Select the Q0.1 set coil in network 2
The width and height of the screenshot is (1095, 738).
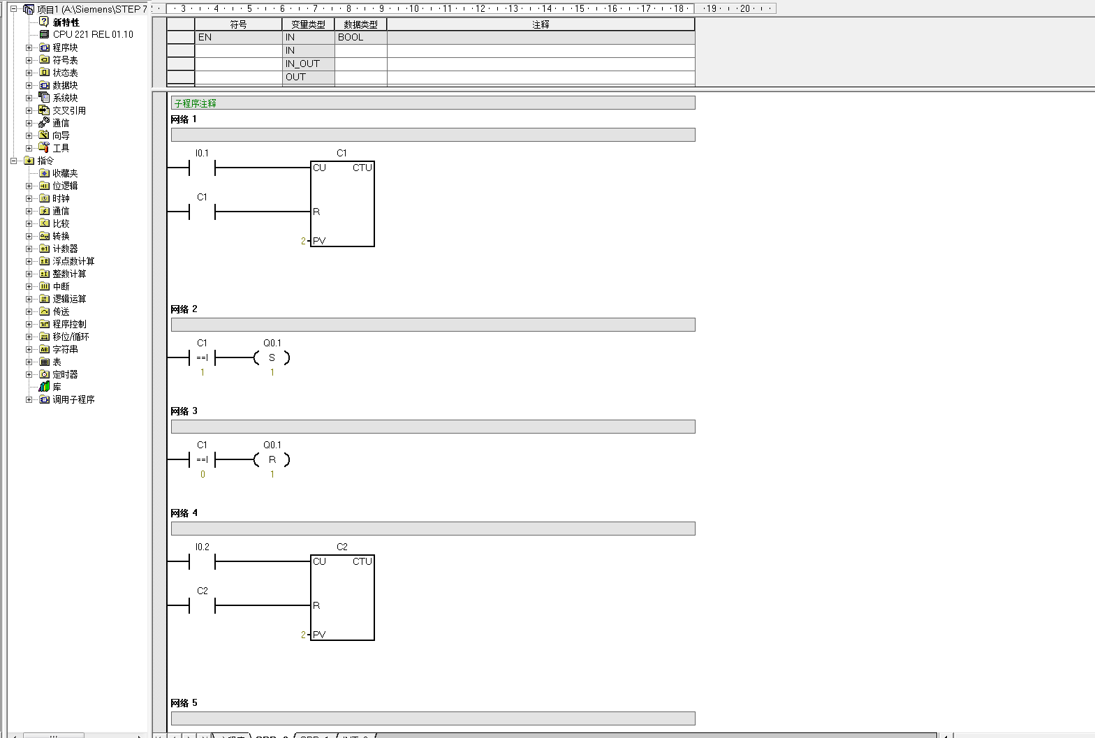272,358
